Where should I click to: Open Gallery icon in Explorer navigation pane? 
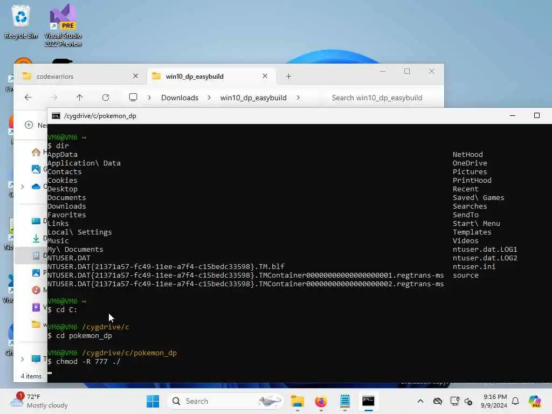[x=36, y=169]
